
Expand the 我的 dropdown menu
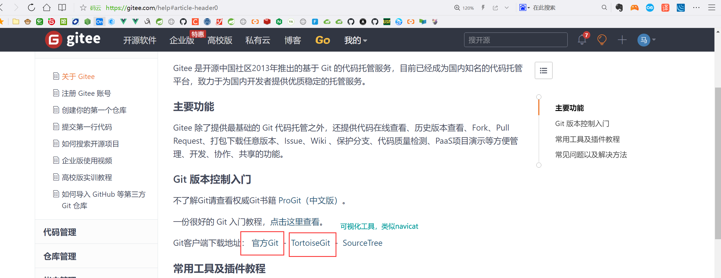356,40
